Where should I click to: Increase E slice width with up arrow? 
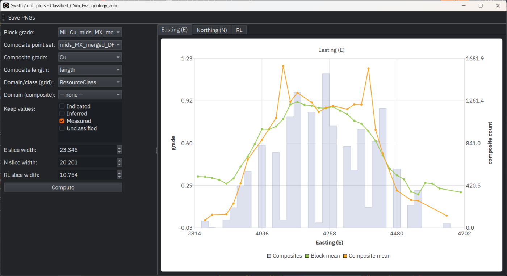[120, 148]
